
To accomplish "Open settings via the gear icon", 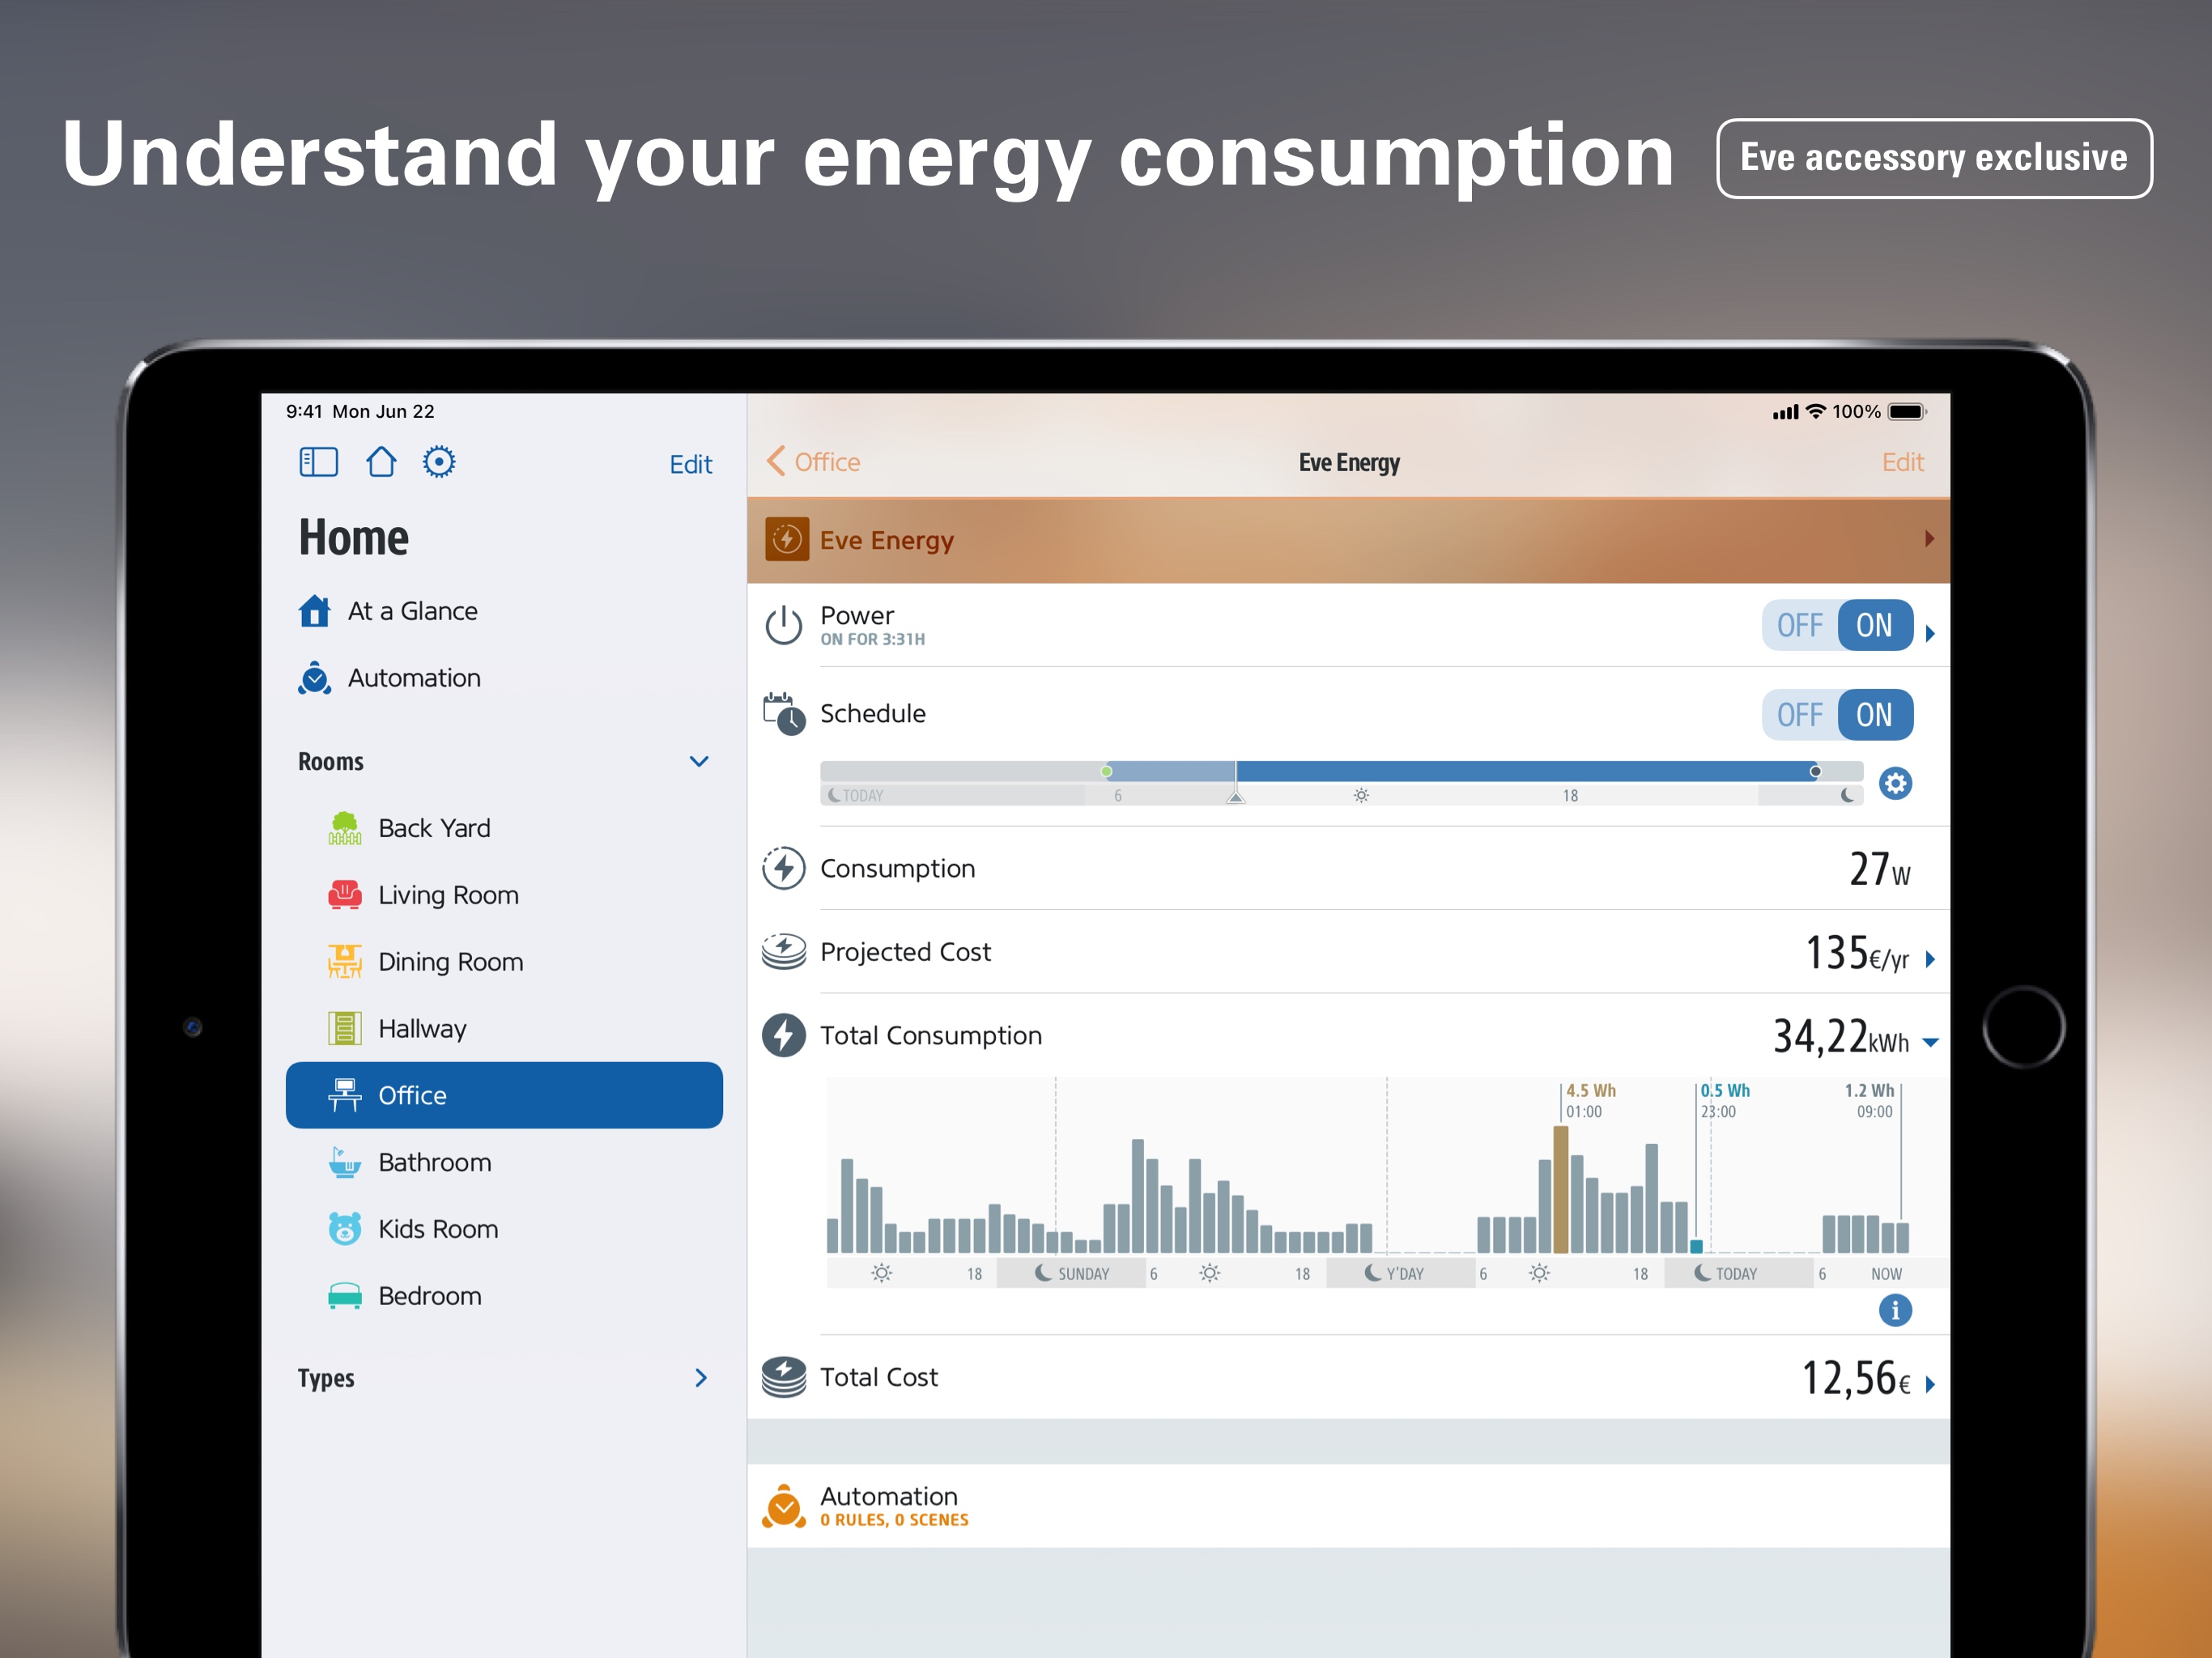I will tap(439, 462).
